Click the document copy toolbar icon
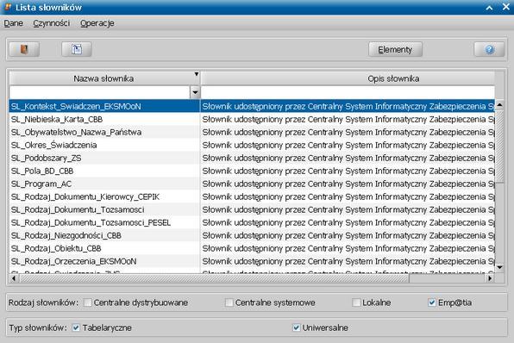This screenshot has height=343, width=514. tap(77, 49)
